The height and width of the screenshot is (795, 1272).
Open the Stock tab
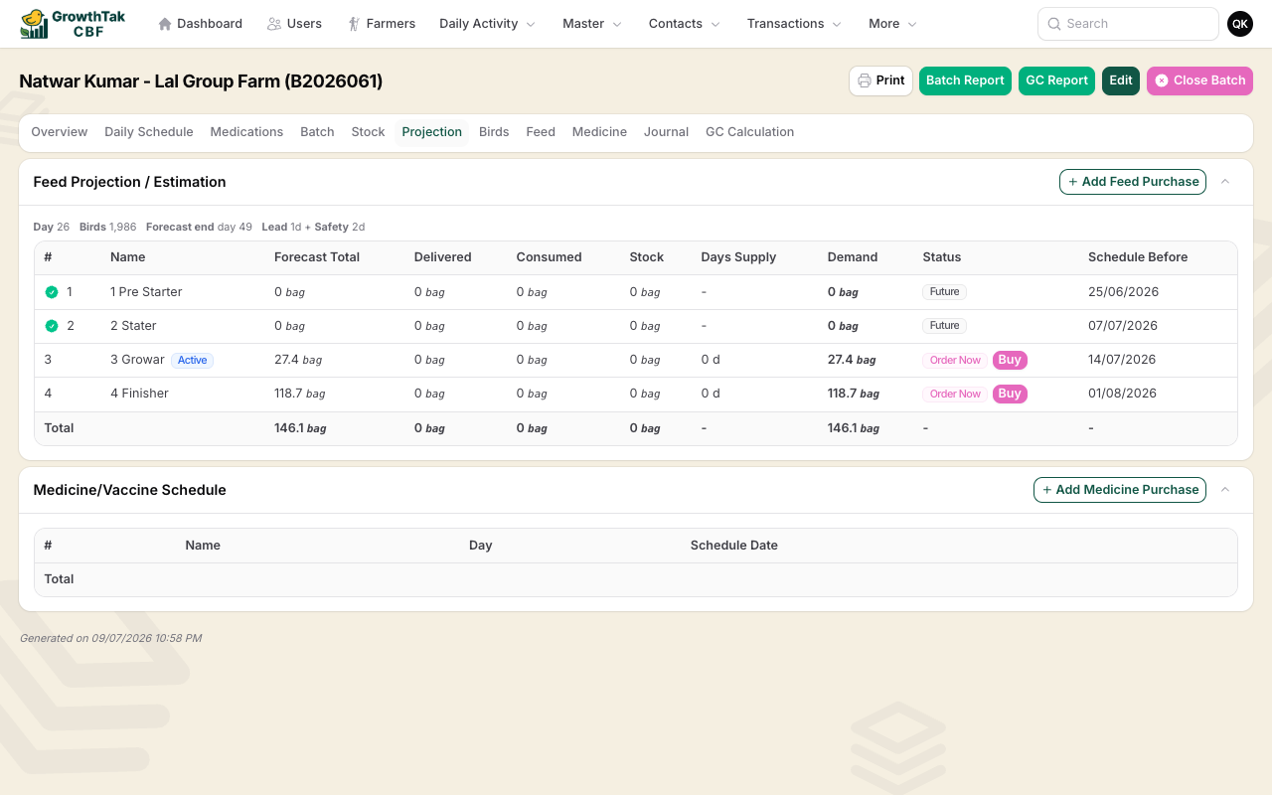coord(368,132)
